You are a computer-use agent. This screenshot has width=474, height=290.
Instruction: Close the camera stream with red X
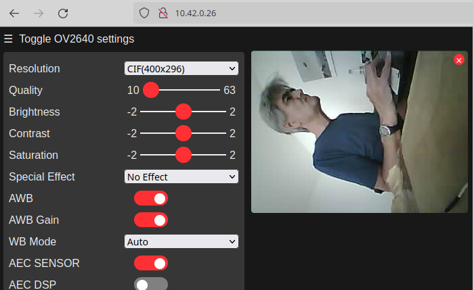458,60
